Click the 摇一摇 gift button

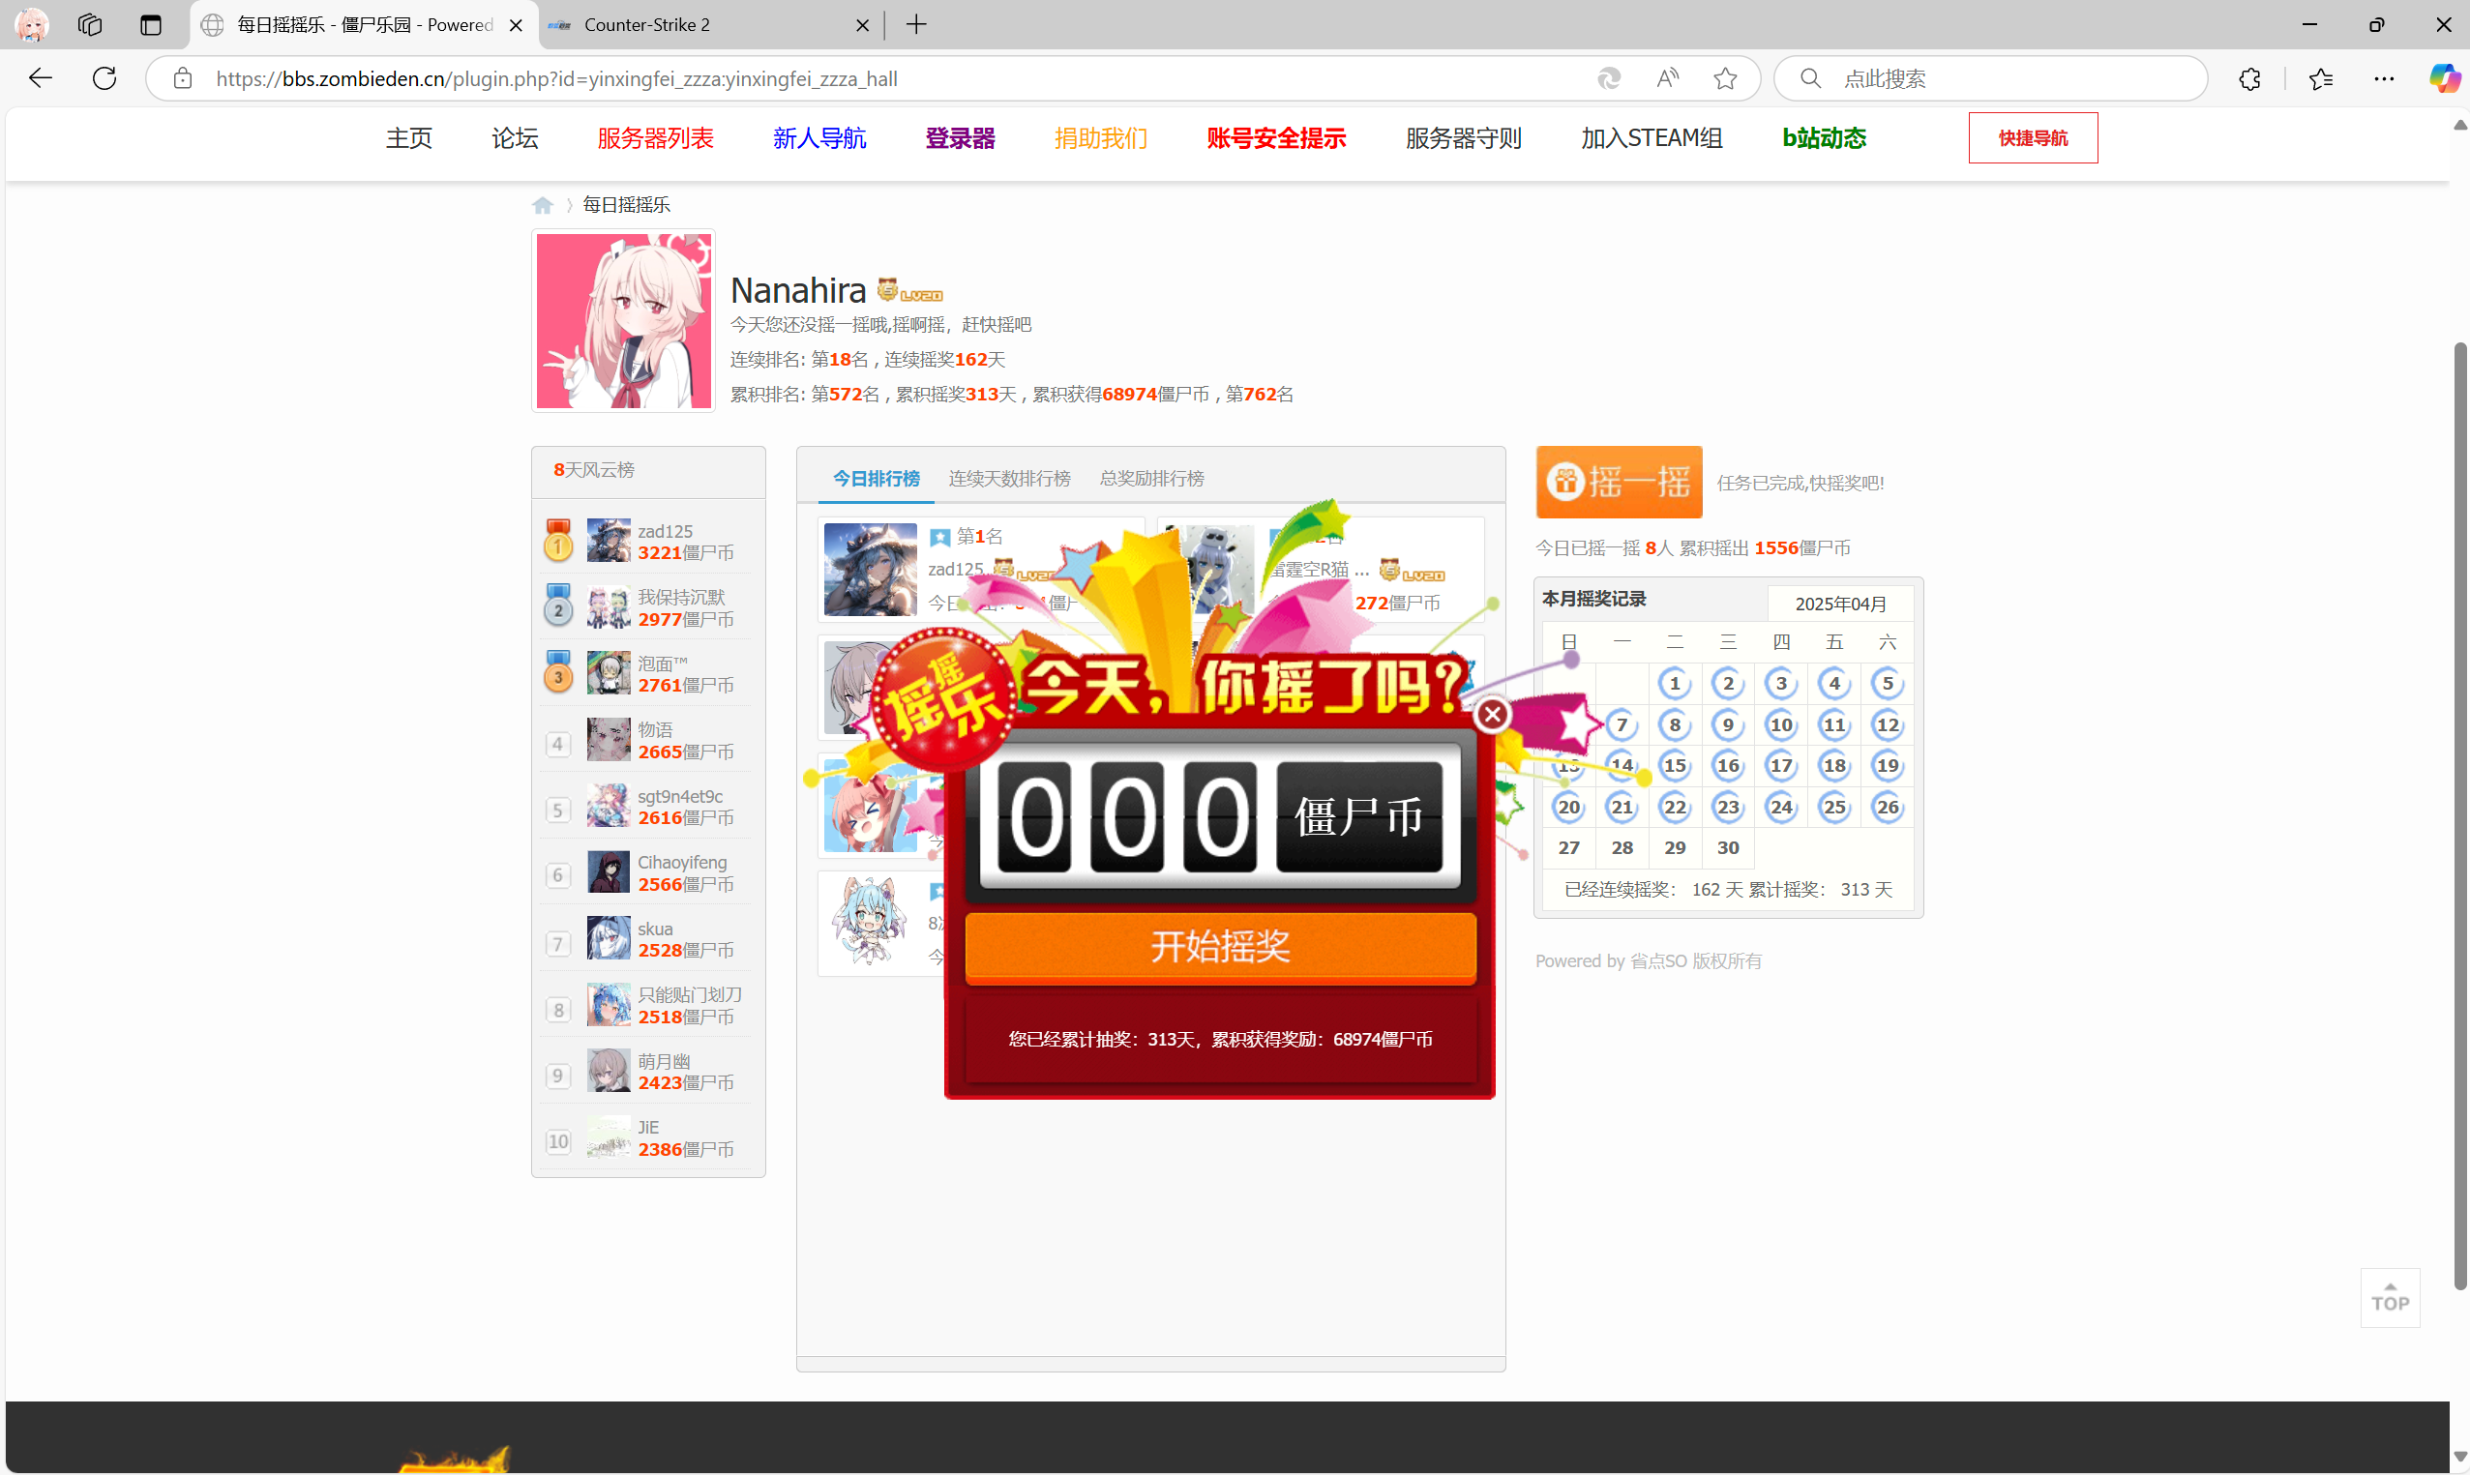[1619, 482]
